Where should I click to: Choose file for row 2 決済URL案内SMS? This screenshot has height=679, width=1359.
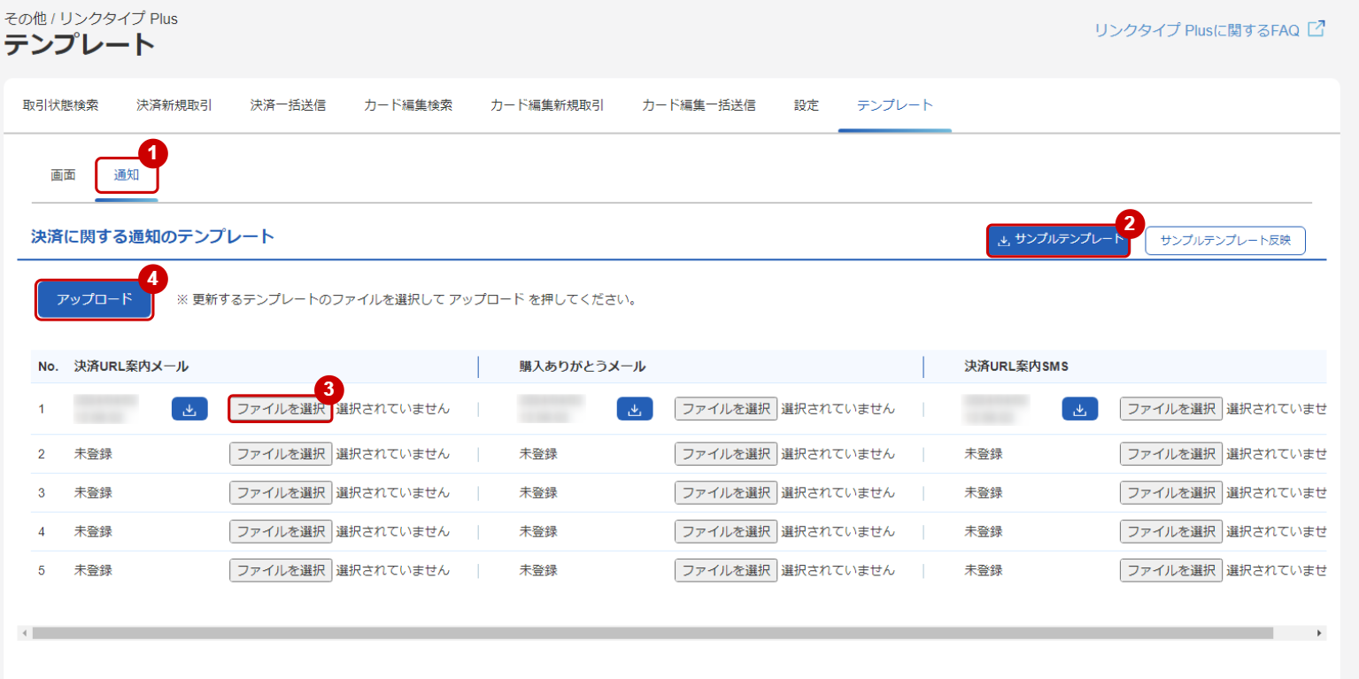pos(1171,454)
